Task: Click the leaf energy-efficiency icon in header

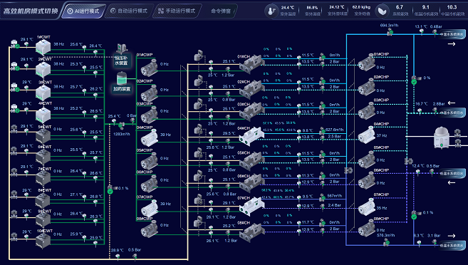Action: coord(382,11)
